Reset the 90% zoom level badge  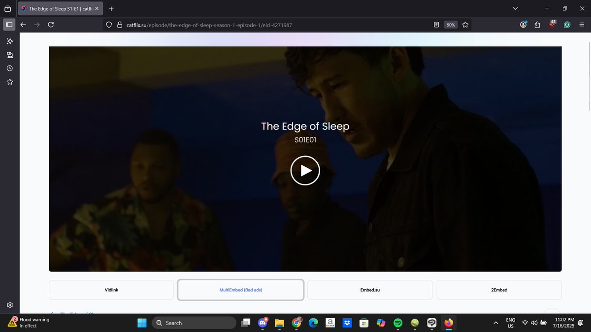(x=451, y=25)
